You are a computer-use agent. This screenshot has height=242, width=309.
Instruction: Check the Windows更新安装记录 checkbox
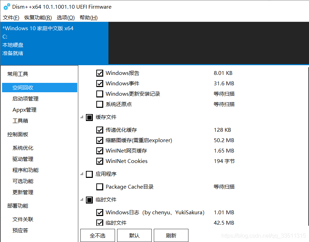100,94
